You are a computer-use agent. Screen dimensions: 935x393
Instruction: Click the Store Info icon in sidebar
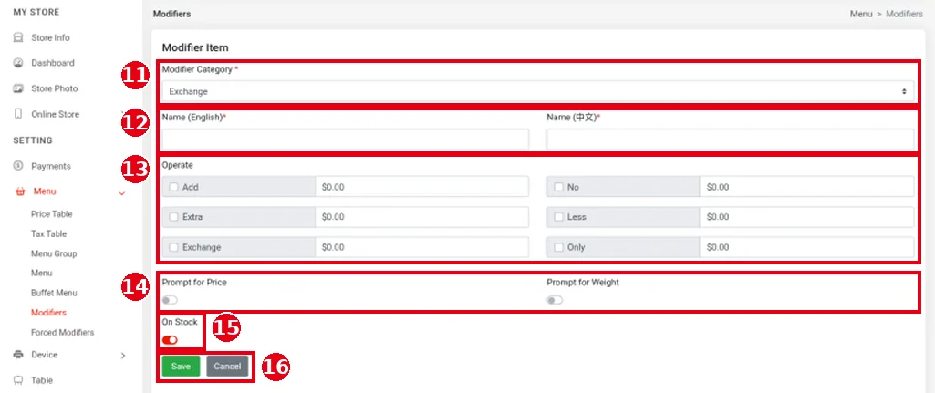click(x=18, y=37)
